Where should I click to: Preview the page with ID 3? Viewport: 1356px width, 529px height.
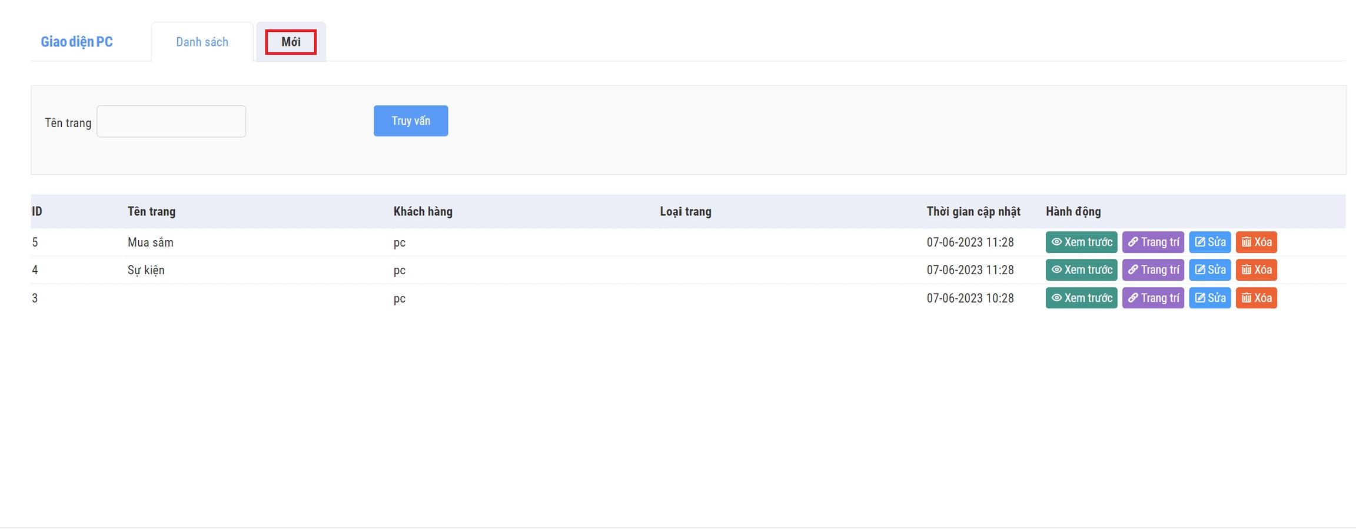click(x=1081, y=298)
